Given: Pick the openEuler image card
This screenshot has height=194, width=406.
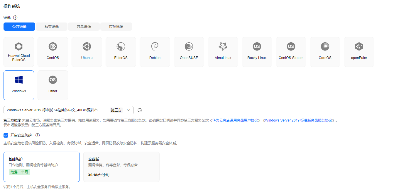Looking at the screenshot, I should pos(359,52).
